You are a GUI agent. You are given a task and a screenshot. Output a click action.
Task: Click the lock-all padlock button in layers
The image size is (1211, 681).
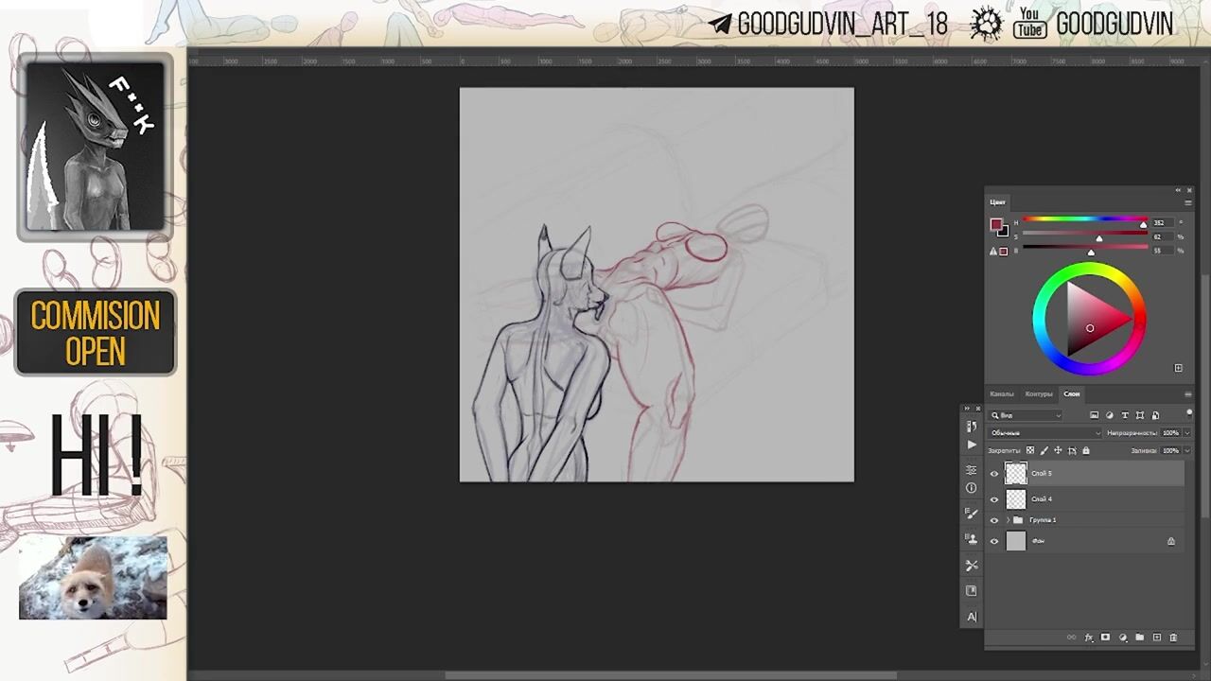click(1086, 450)
